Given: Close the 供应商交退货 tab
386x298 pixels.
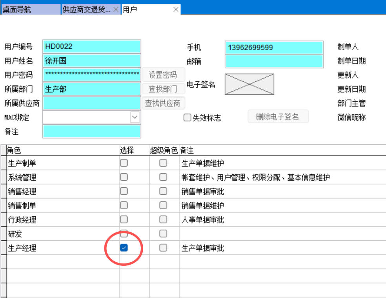Looking at the screenshot, I should tap(116, 10).
